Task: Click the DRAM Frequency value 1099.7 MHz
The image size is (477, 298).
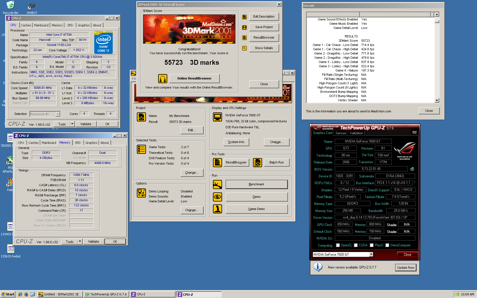Action: pyautogui.click(x=81, y=175)
